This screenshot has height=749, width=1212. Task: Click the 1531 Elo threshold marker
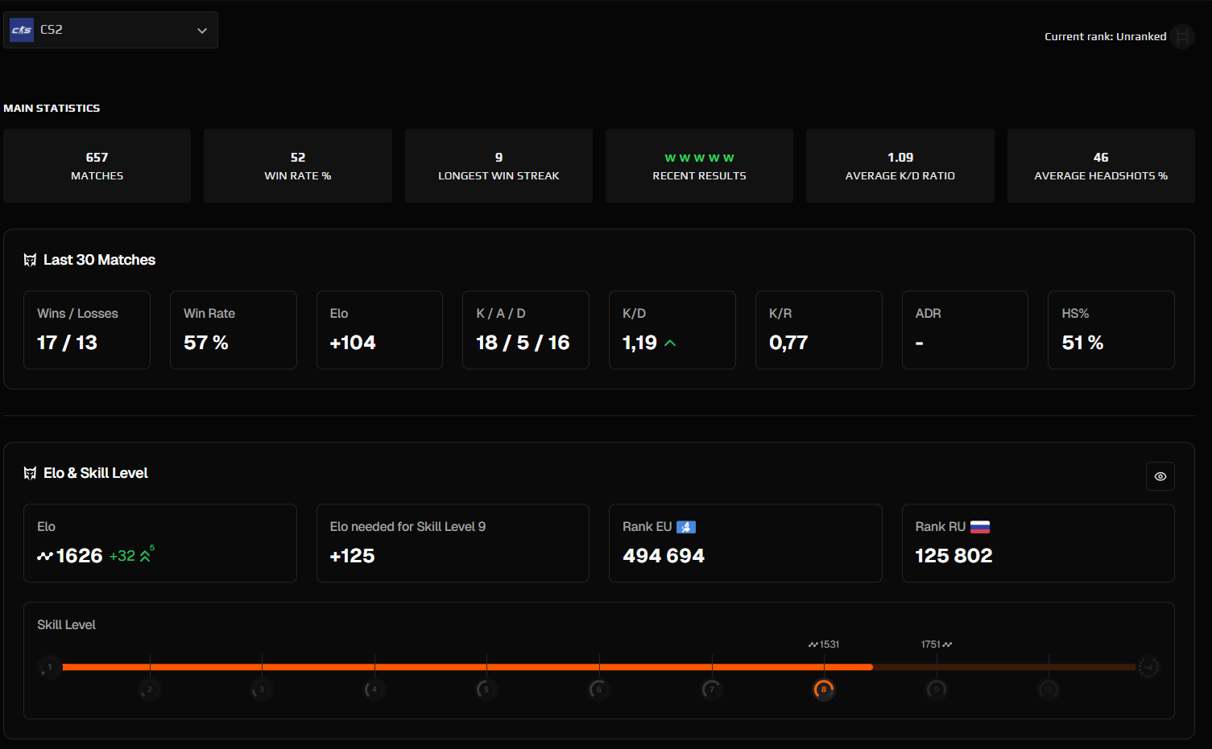(824, 644)
